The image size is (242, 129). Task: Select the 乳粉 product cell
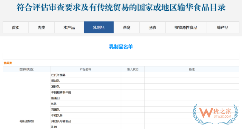point(85,127)
